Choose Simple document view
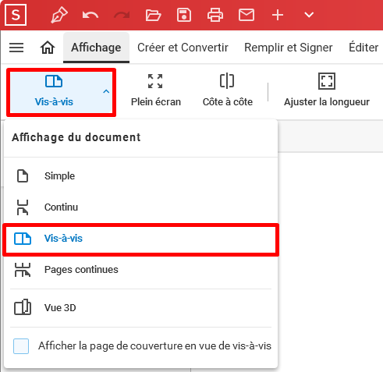The image size is (383, 372). click(140, 176)
